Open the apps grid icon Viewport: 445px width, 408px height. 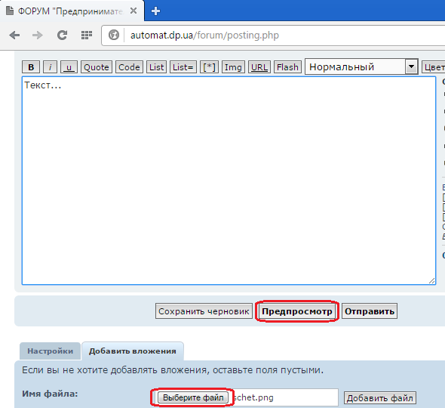click(x=87, y=35)
